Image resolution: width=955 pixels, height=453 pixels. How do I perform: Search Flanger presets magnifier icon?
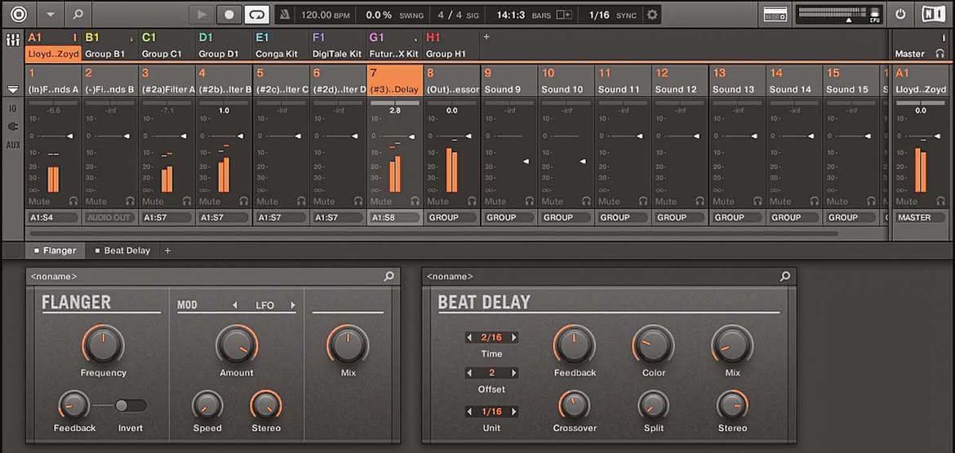click(x=389, y=277)
